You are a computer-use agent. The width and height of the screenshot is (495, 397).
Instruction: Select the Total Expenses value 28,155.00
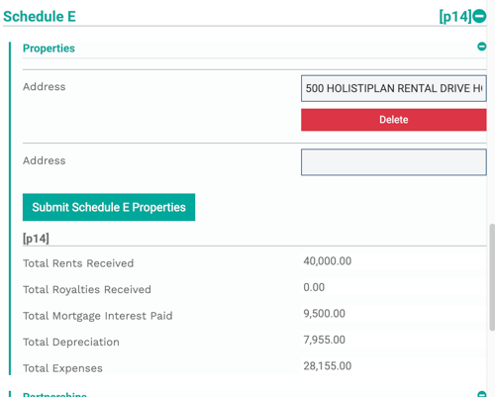328,366
